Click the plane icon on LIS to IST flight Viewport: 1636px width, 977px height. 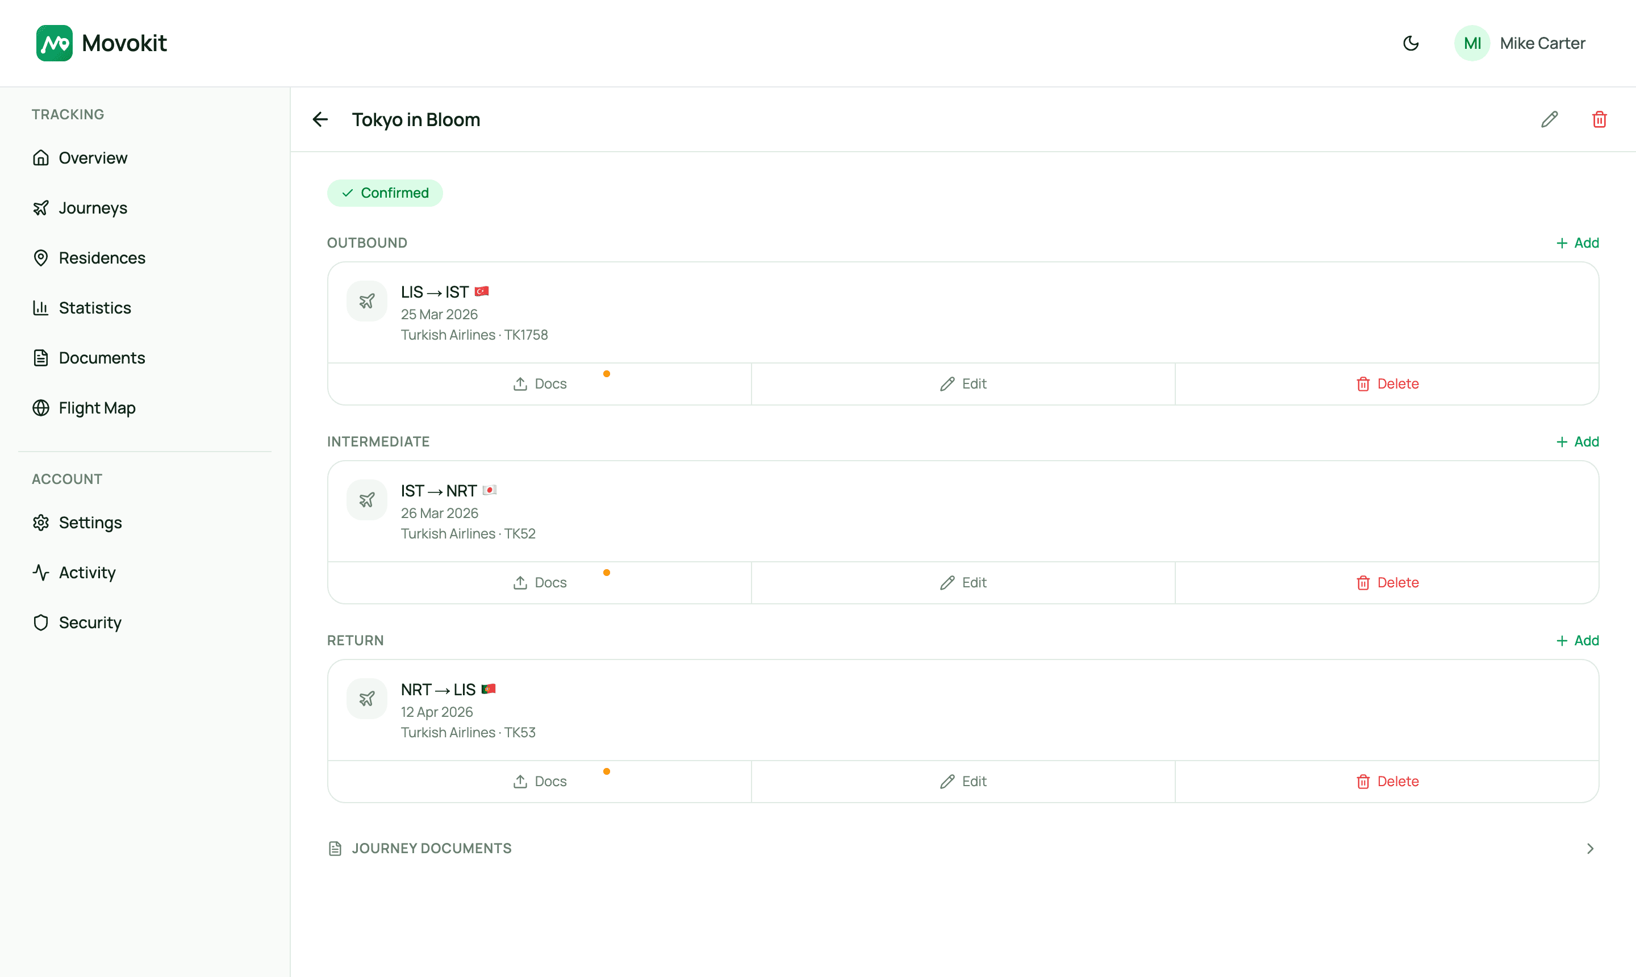[x=367, y=301]
